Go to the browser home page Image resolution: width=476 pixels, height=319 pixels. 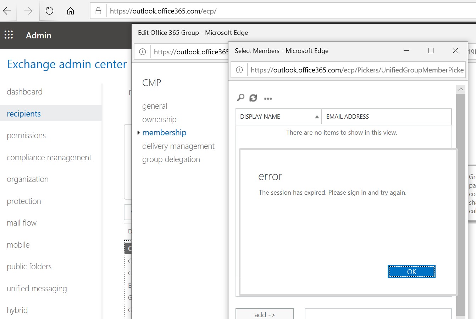(71, 11)
